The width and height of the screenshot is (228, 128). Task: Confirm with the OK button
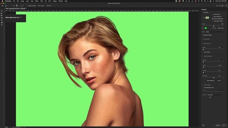224,125
